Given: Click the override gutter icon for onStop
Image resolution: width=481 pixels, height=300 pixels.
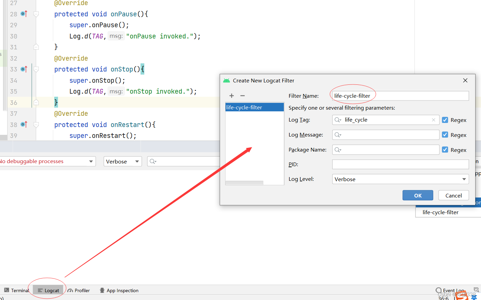Looking at the screenshot, I should (24, 69).
